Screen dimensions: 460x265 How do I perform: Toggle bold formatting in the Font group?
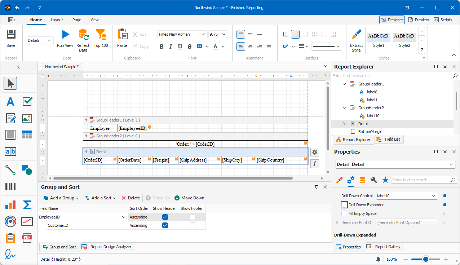[x=161, y=47]
